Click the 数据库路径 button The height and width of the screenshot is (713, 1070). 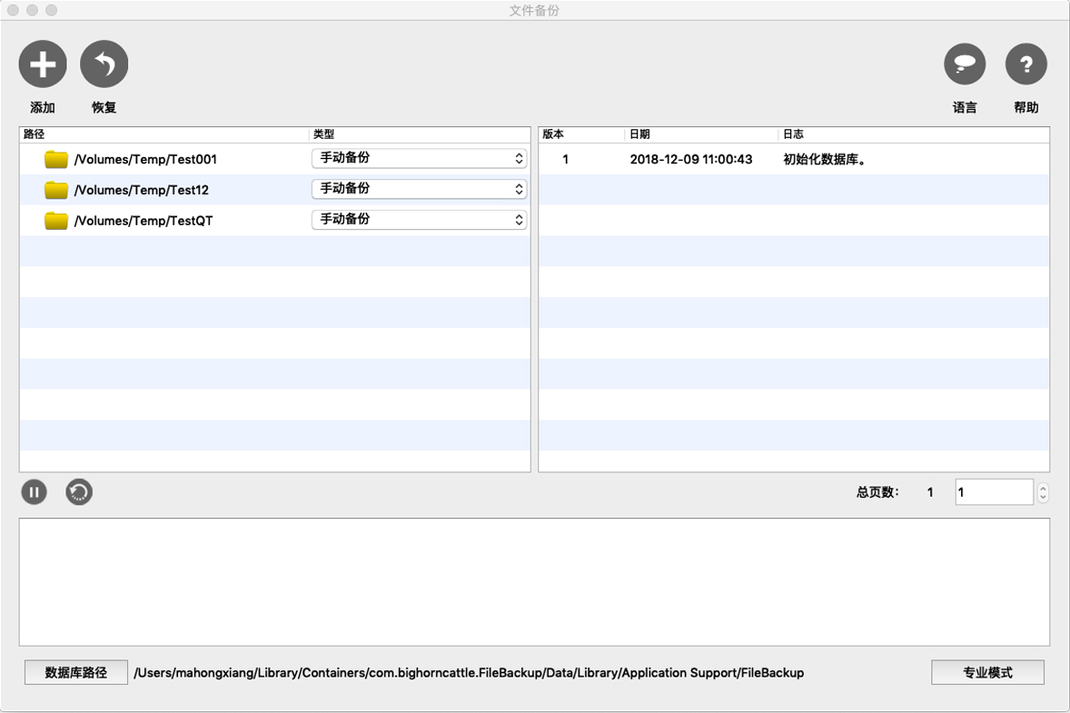[x=75, y=672]
